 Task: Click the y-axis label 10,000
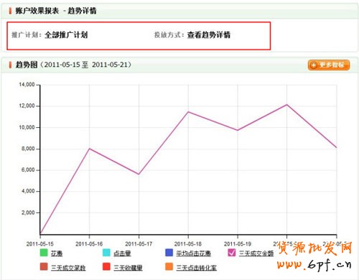tap(27, 127)
